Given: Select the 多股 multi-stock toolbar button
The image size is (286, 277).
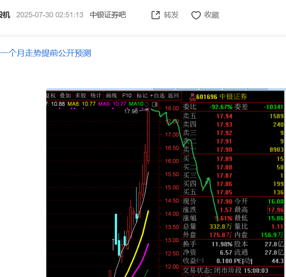Looking at the screenshot, I should click(81, 96).
